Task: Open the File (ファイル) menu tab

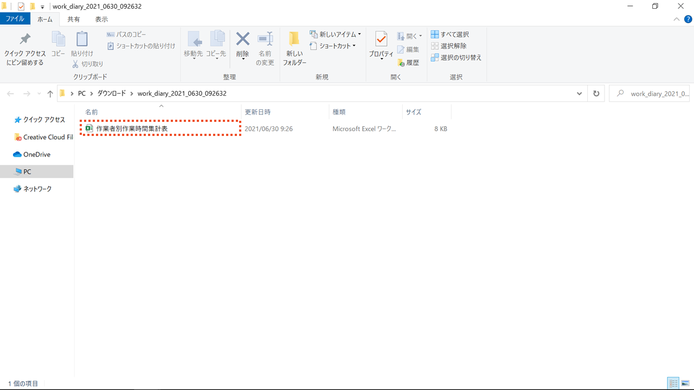Action: pyautogui.click(x=15, y=19)
